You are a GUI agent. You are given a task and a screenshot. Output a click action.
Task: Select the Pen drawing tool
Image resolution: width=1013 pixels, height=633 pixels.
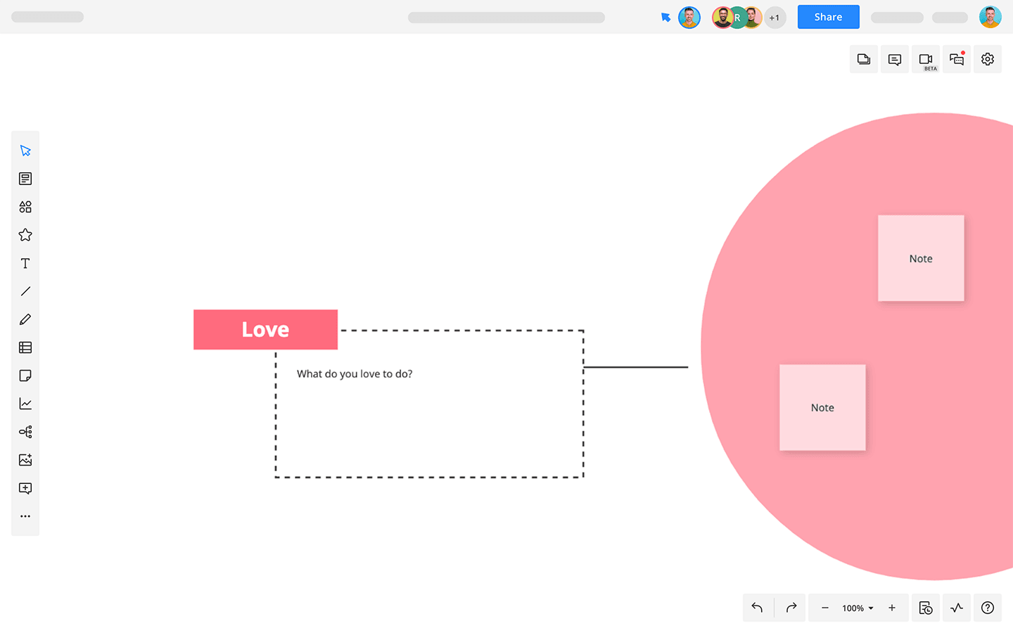point(25,319)
